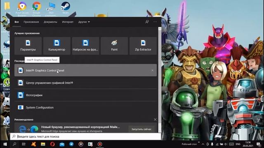This screenshot has width=264, height=148.
Task: Open the volume icon in system tray
Action: pyautogui.click(x=226, y=144)
